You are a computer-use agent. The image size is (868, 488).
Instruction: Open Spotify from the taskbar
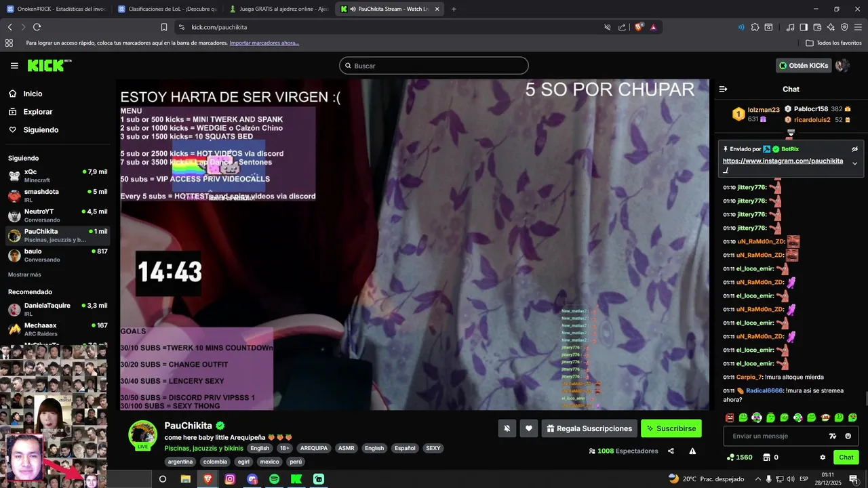(274, 479)
